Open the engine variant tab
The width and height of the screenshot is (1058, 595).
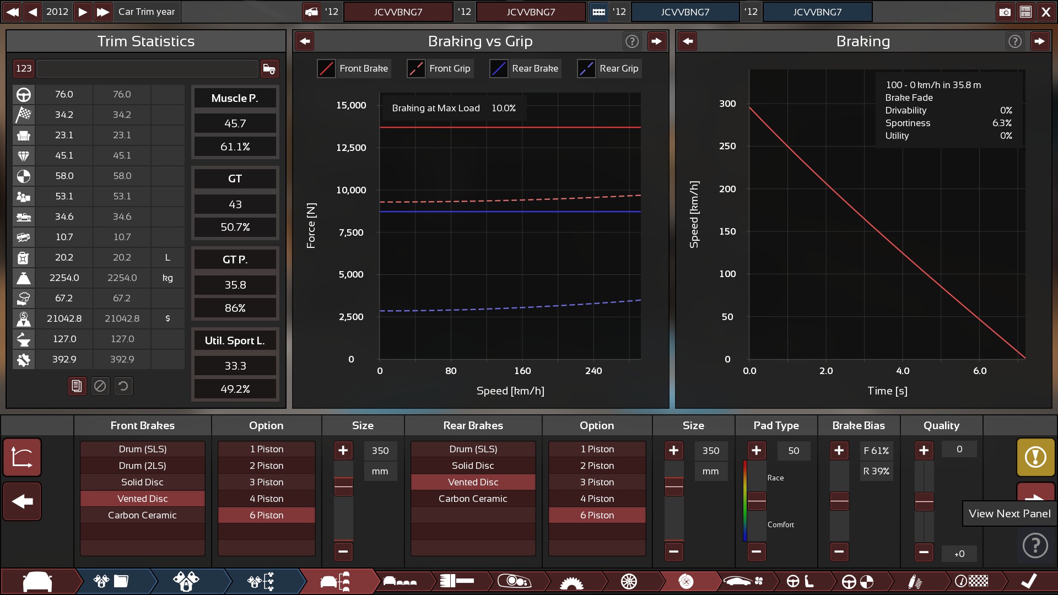(186, 582)
